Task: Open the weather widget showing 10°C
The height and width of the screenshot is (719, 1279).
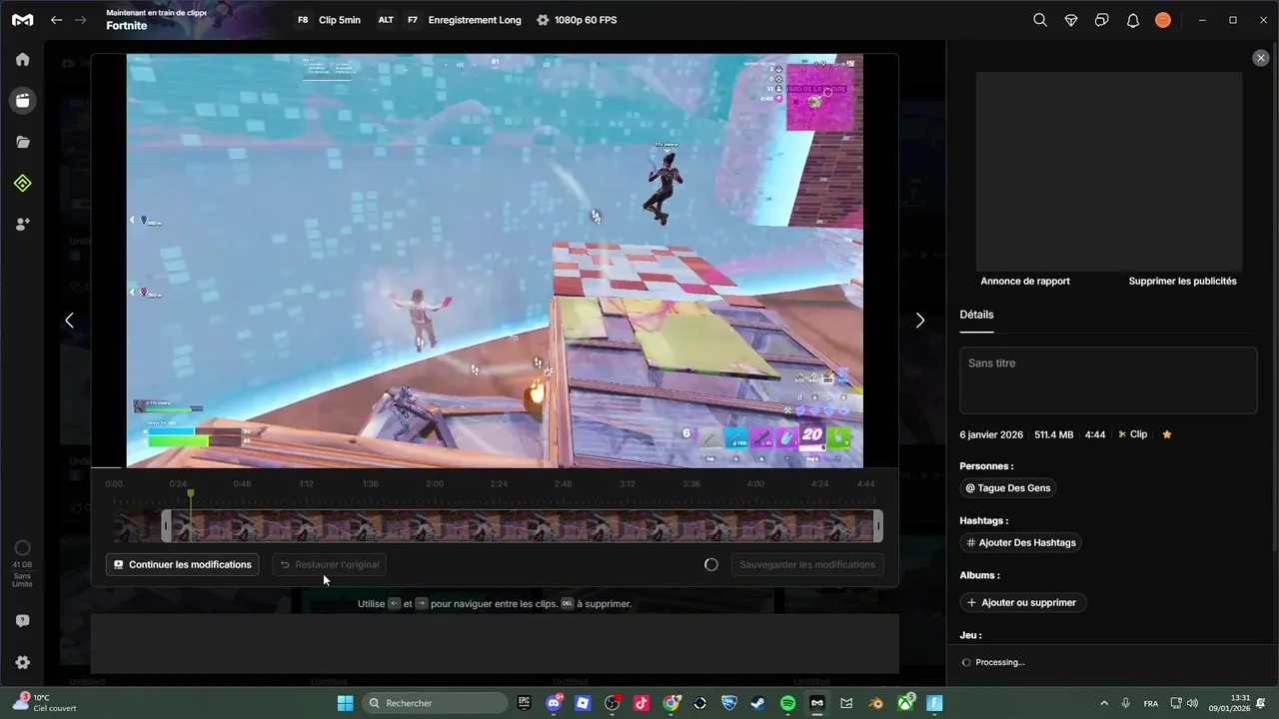Action: [x=44, y=703]
